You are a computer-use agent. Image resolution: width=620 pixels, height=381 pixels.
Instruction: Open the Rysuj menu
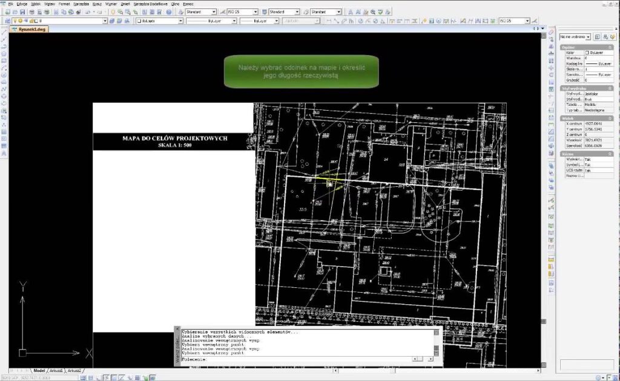[97, 4]
